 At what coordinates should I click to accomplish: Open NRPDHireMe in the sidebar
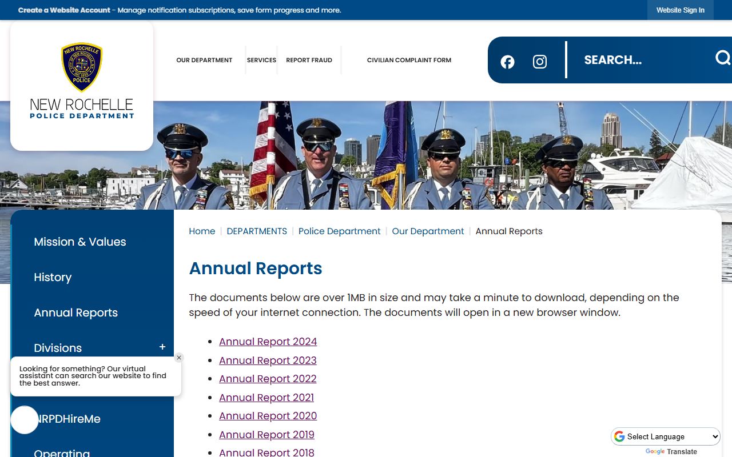[67, 419]
